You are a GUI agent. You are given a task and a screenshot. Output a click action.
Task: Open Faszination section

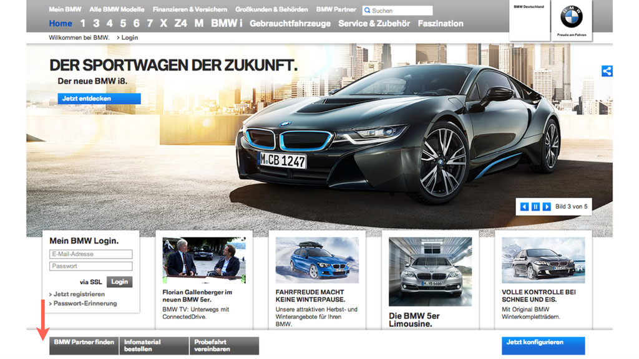tap(441, 23)
